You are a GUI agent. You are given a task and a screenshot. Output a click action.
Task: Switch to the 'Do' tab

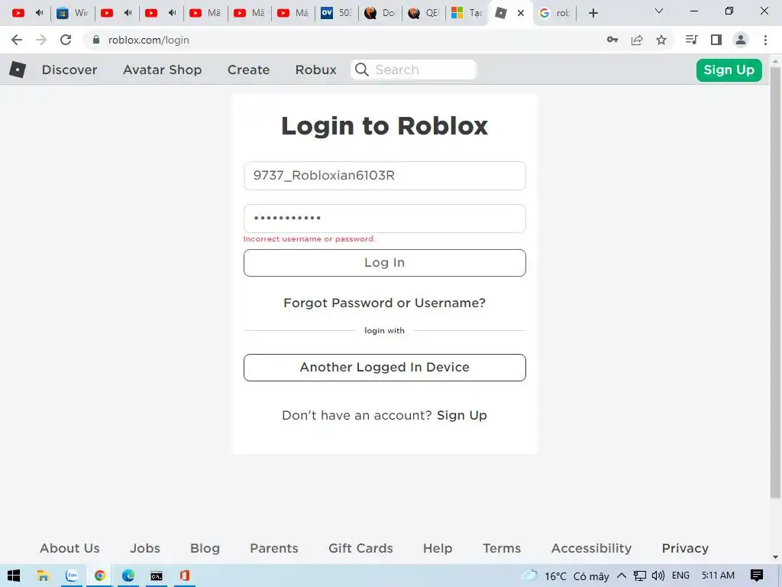380,13
